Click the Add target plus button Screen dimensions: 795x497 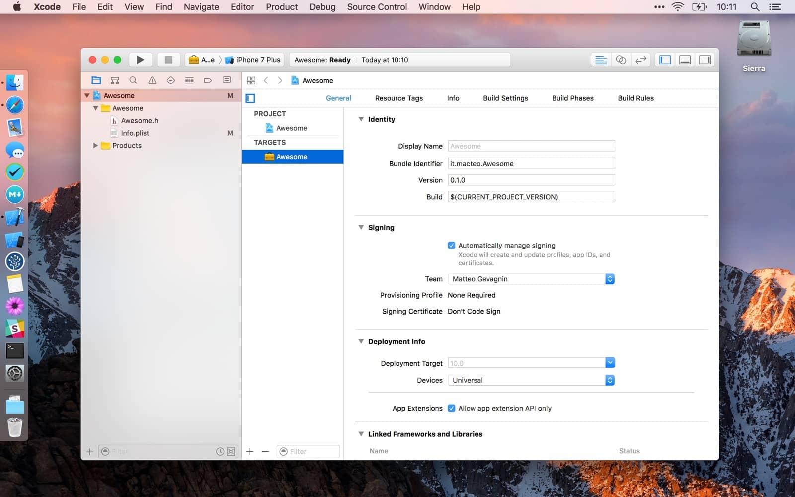tap(250, 451)
